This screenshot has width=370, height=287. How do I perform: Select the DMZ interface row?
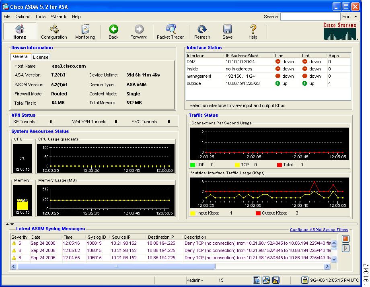click(x=268, y=62)
